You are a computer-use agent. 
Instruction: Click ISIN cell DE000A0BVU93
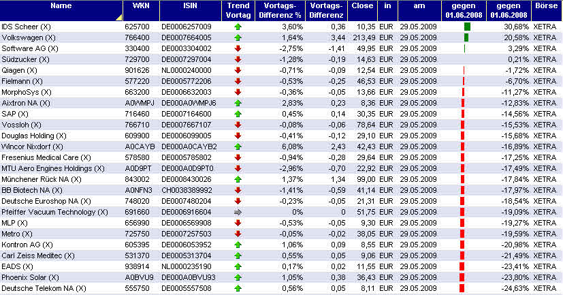tap(189, 277)
